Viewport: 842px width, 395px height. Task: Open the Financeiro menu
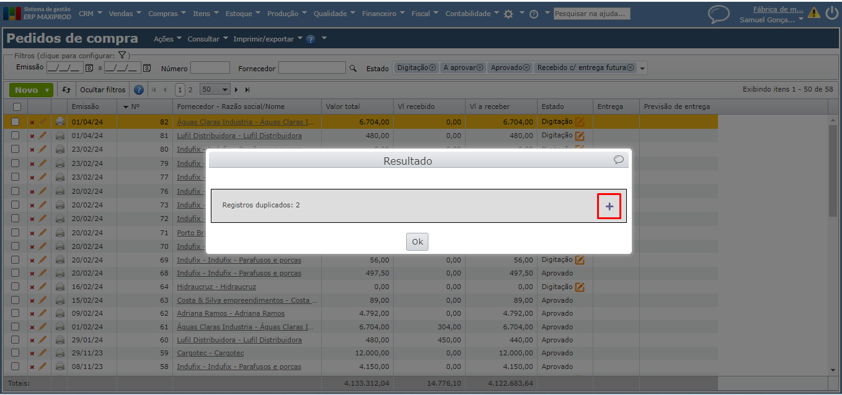(383, 14)
